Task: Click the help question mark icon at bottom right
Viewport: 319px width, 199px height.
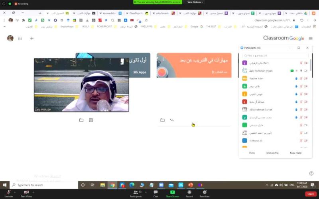Action: [311, 173]
